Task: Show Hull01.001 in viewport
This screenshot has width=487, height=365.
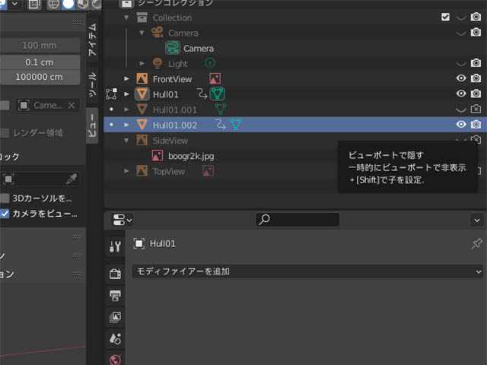Action: click(x=461, y=109)
